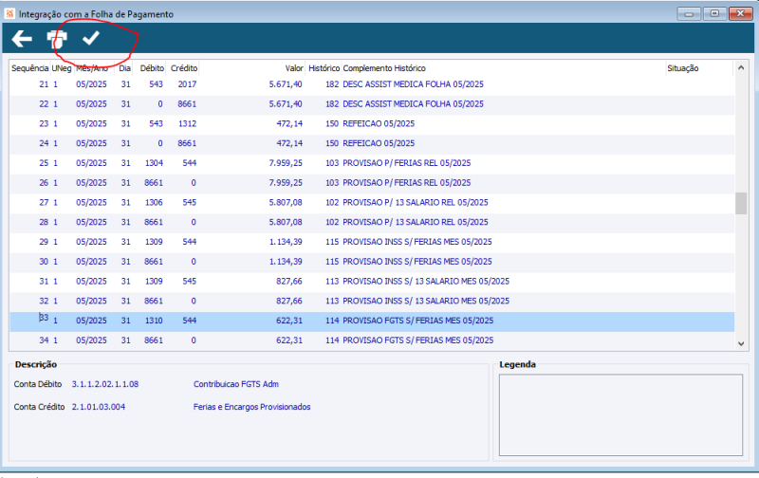Click the printer icon in toolbar
The height and width of the screenshot is (478, 759).
[x=57, y=39]
